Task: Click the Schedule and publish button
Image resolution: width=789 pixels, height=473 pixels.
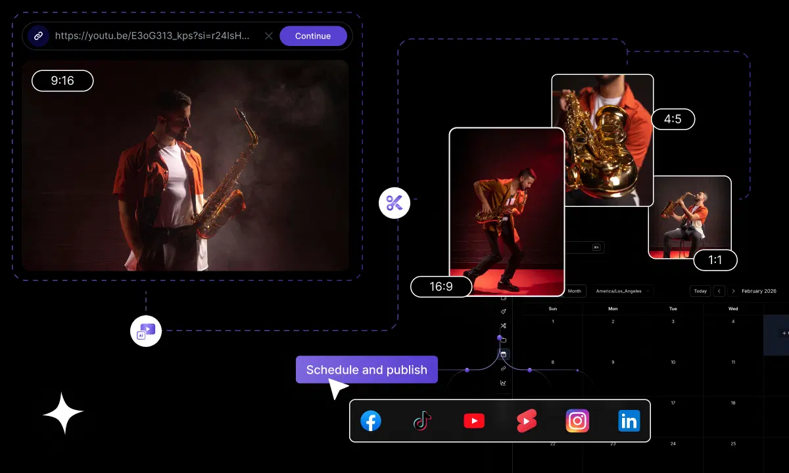Action: (366, 370)
